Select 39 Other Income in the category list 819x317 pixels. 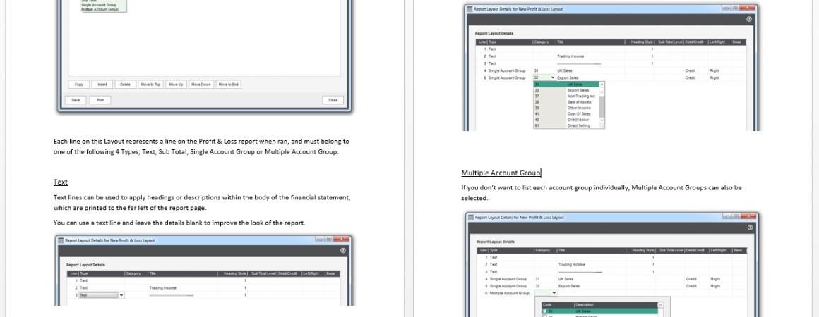pyautogui.click(x=567, y=108)
